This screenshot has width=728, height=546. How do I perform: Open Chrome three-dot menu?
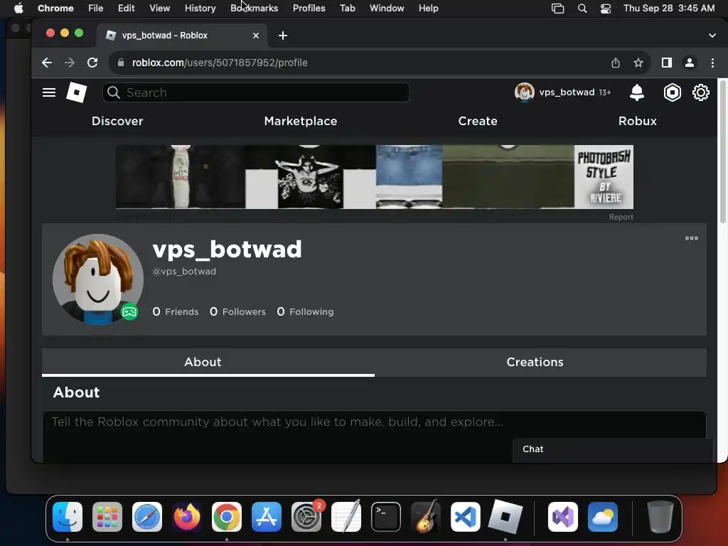(712, 63)
